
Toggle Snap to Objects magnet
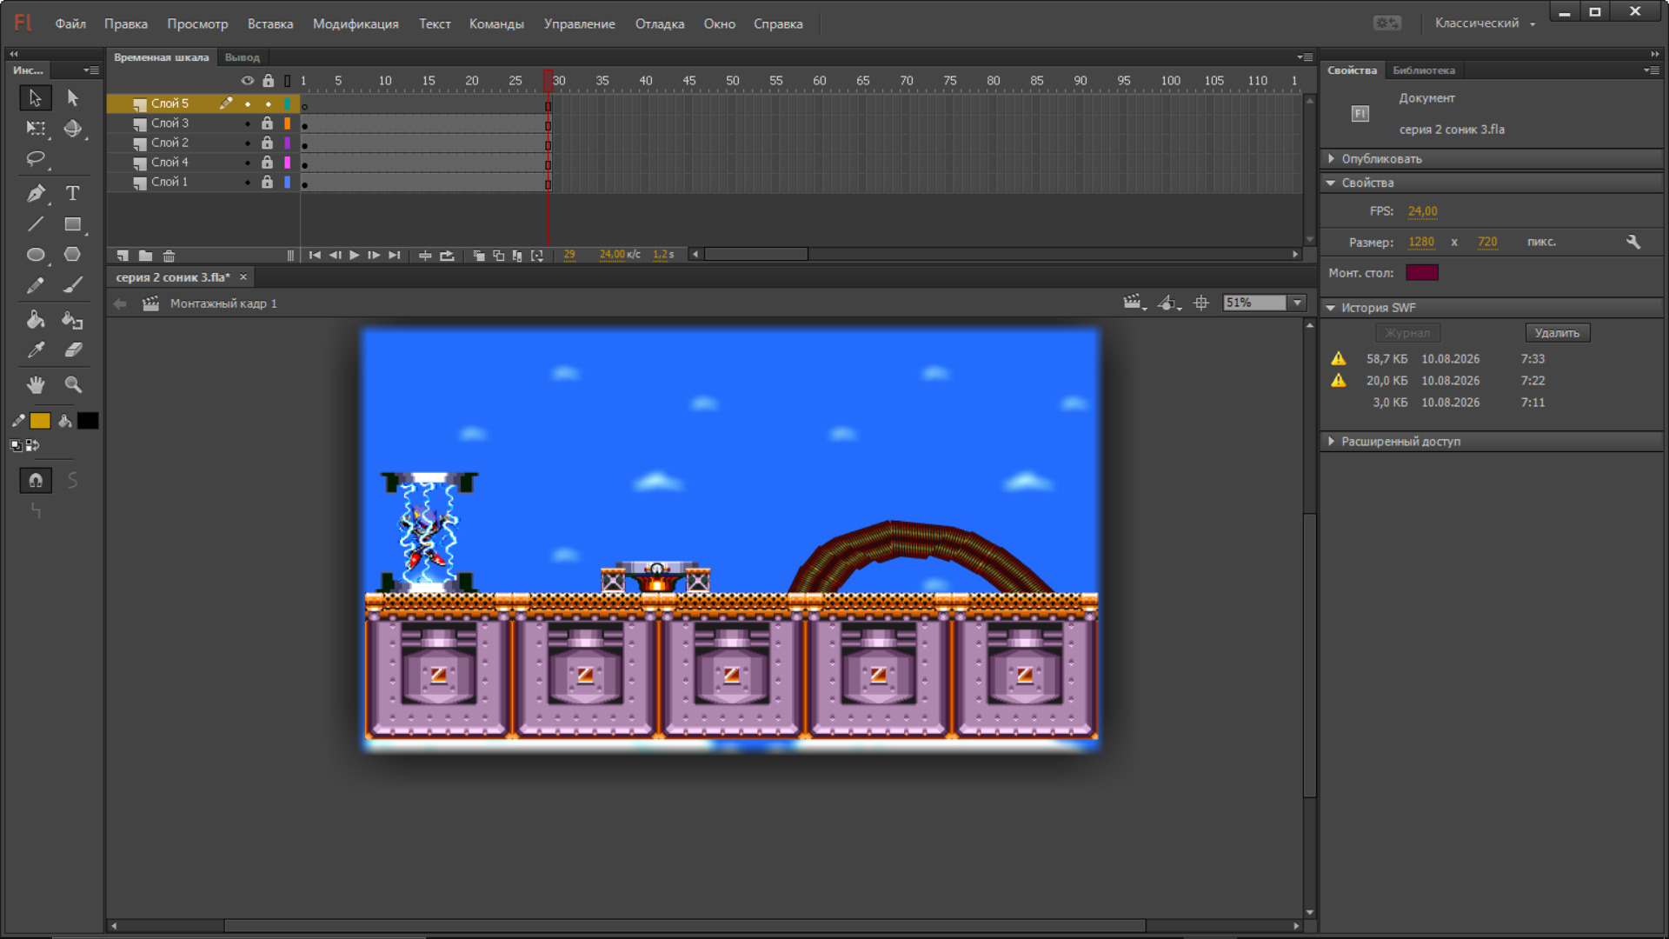36,480
